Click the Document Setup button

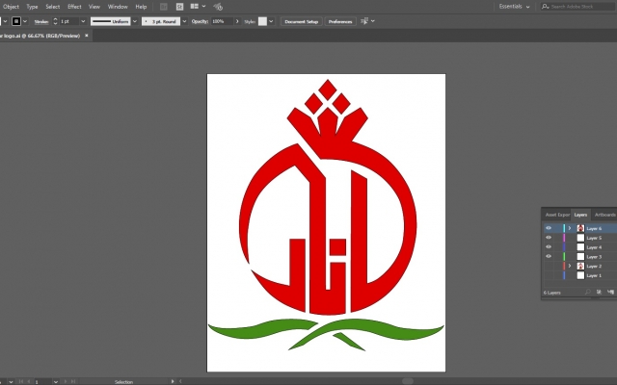tap(302, 21)
